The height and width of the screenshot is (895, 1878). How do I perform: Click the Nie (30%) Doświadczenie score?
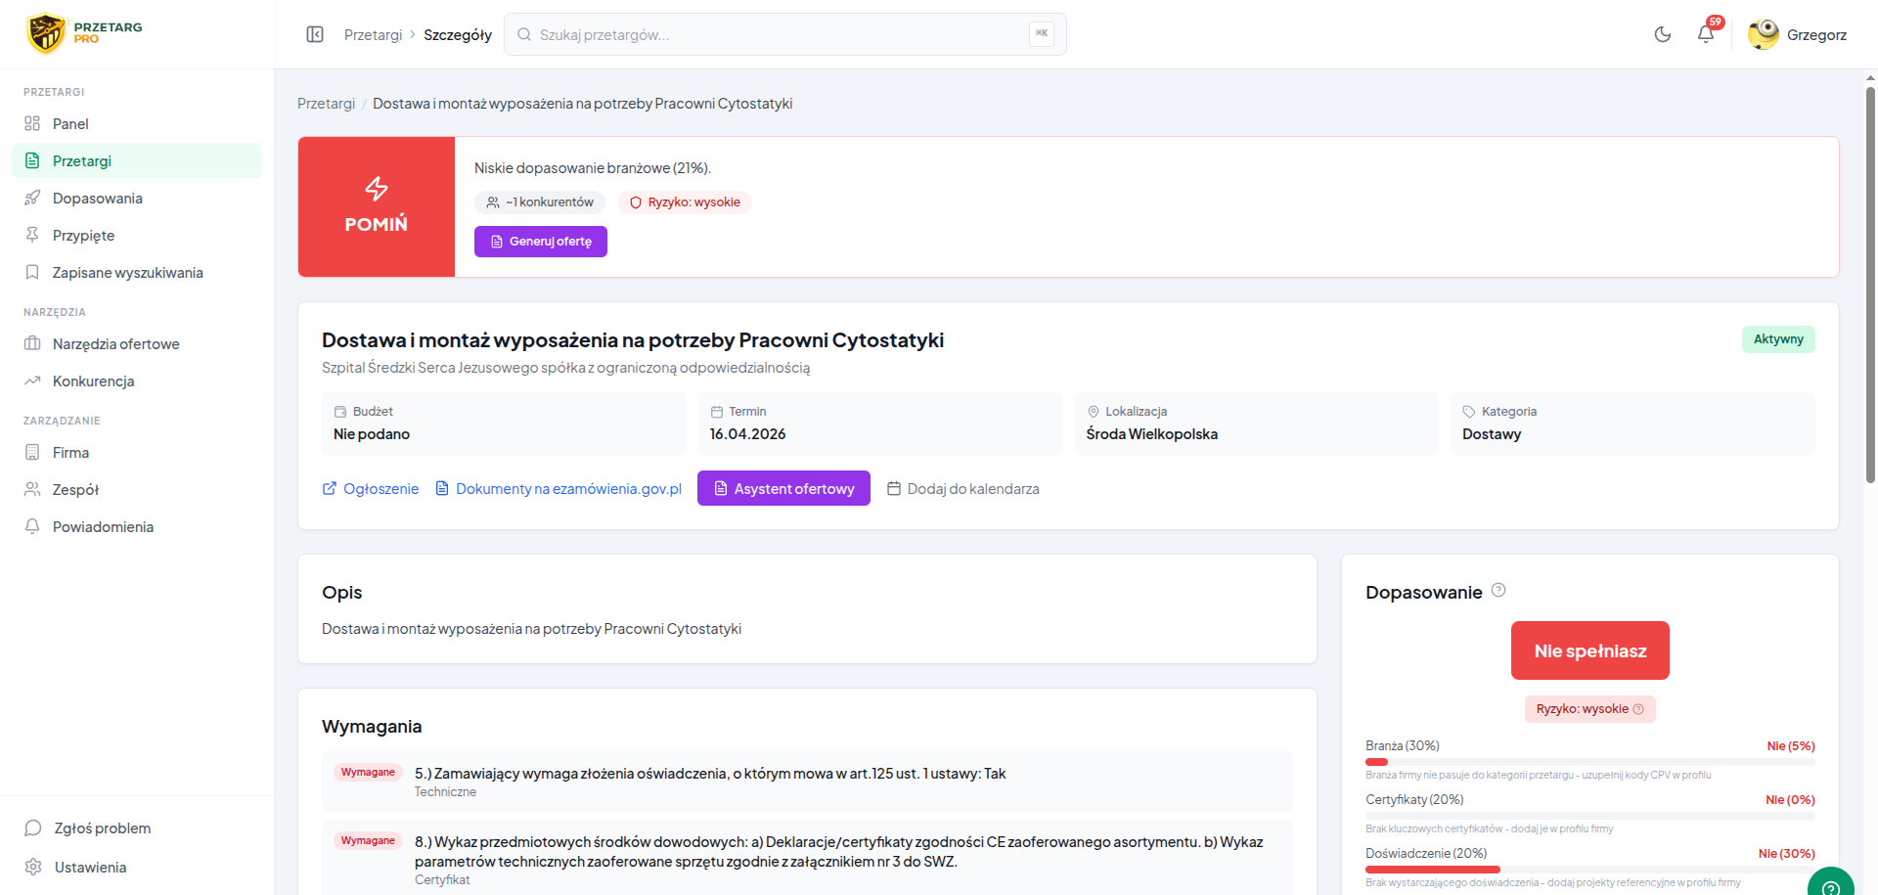point(1786,853)
